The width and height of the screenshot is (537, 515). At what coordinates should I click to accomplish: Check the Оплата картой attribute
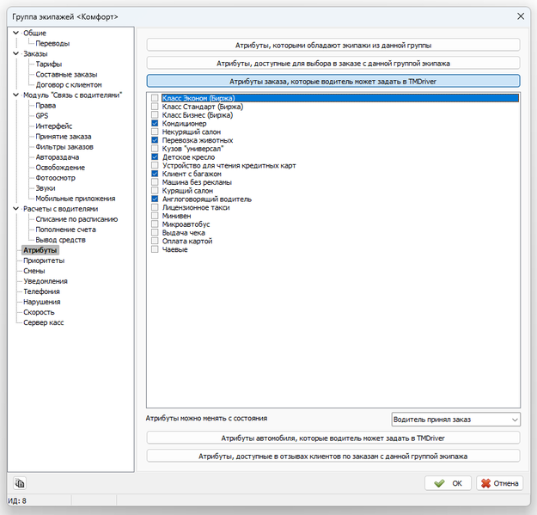click(x=155, y=241)
